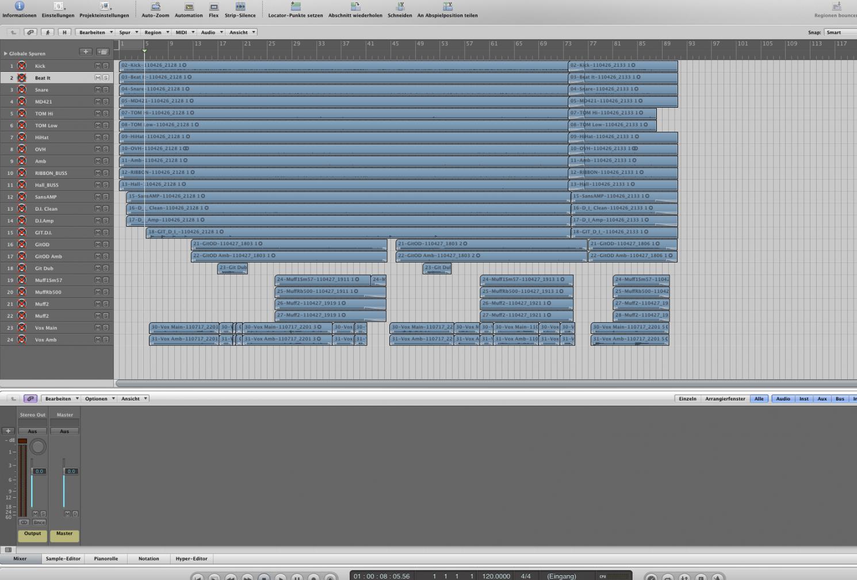Viewport: 857px width, 580px height.
Task: Solo the Stereo Out channel strip
Action: pyautogui.click(x=43, y=514)
